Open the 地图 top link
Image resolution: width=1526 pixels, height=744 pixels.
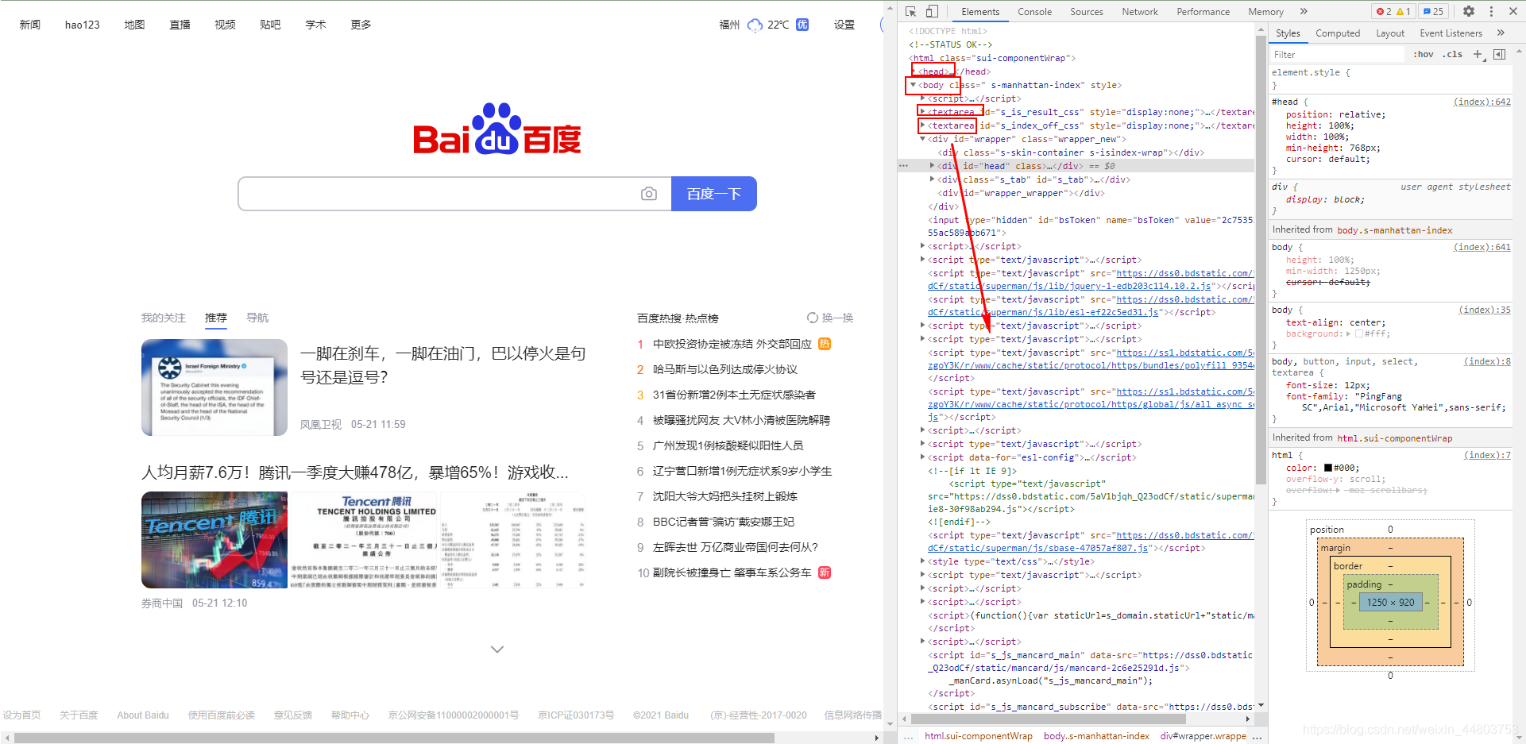tap(135, 25)
